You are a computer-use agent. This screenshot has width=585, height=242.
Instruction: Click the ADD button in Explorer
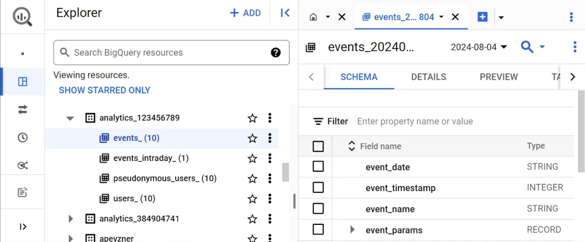coord(245,13)
